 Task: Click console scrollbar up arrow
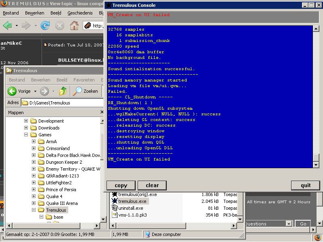[x=316, y=29]
